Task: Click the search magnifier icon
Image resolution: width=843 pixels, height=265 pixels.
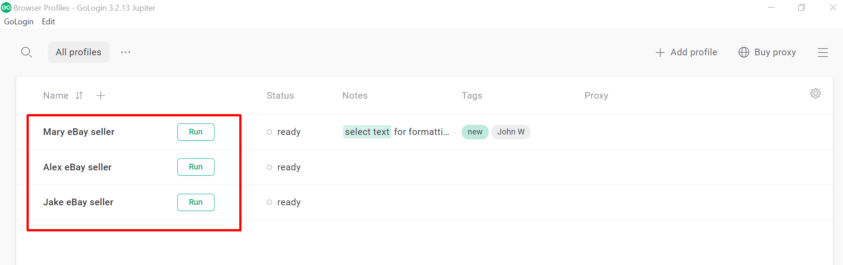Action: (x=27, y=52)
